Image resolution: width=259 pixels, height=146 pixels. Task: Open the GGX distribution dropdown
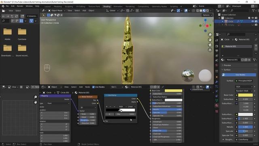coord(244,87)
